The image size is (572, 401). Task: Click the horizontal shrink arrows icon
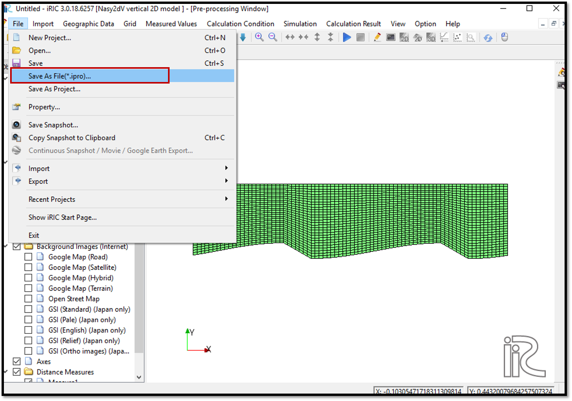point(304,37)
